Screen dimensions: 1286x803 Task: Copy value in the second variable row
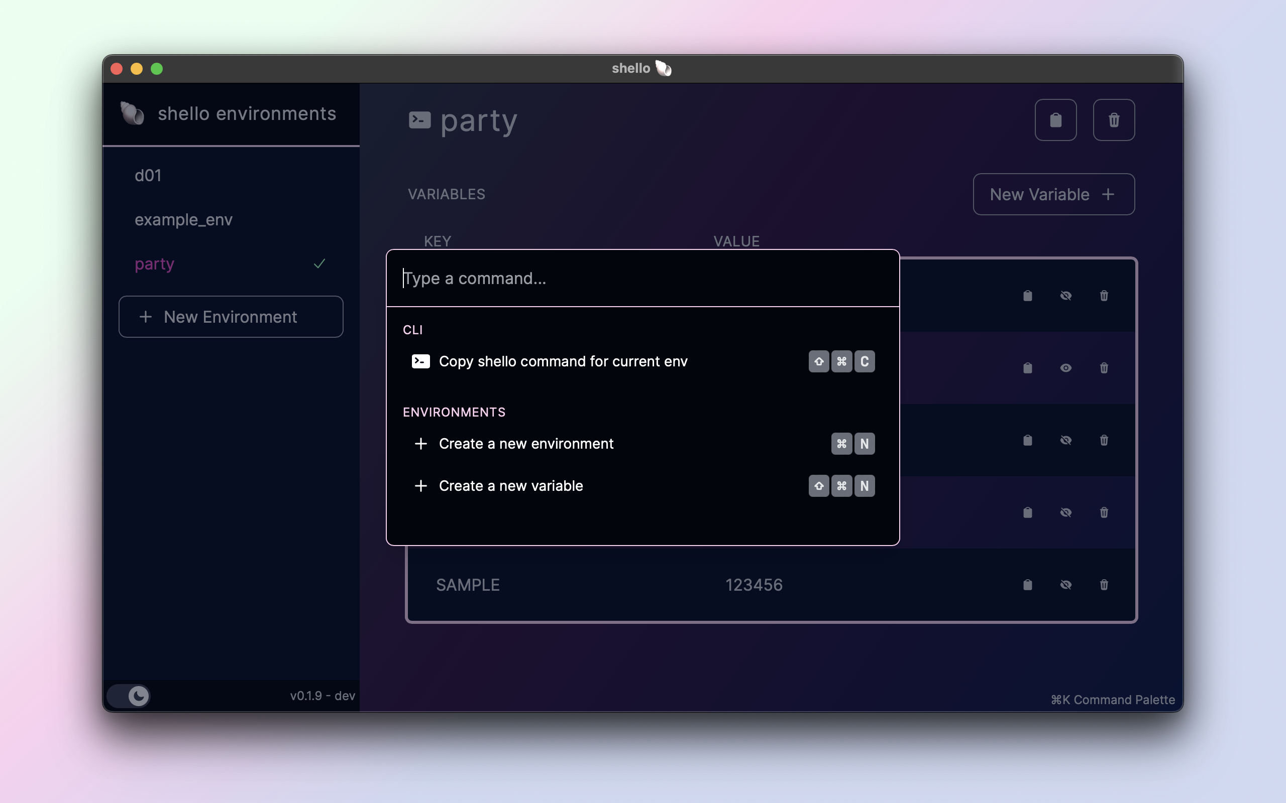[x=1027, y=368]
